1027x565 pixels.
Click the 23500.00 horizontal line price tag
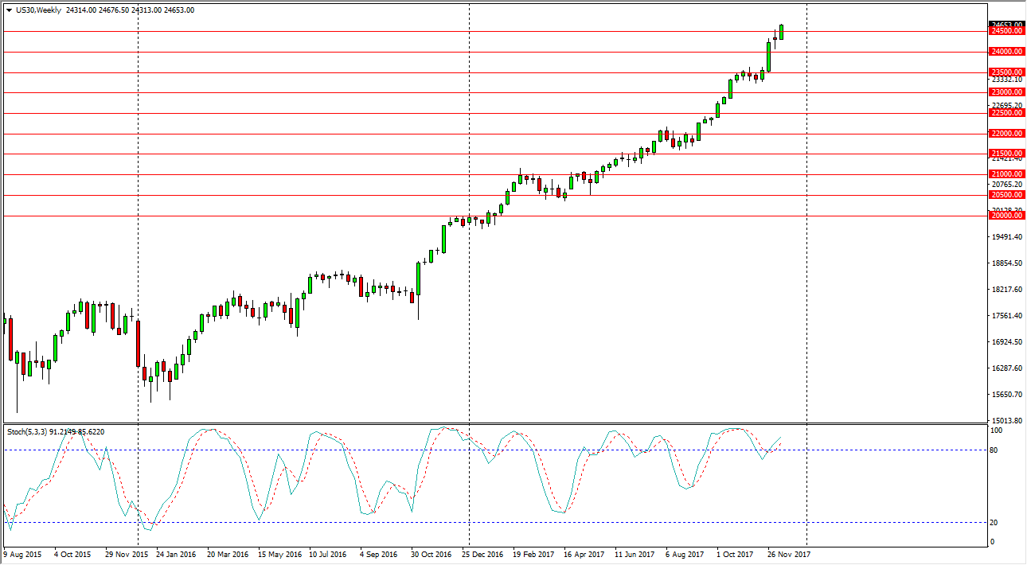(1006, 72)
